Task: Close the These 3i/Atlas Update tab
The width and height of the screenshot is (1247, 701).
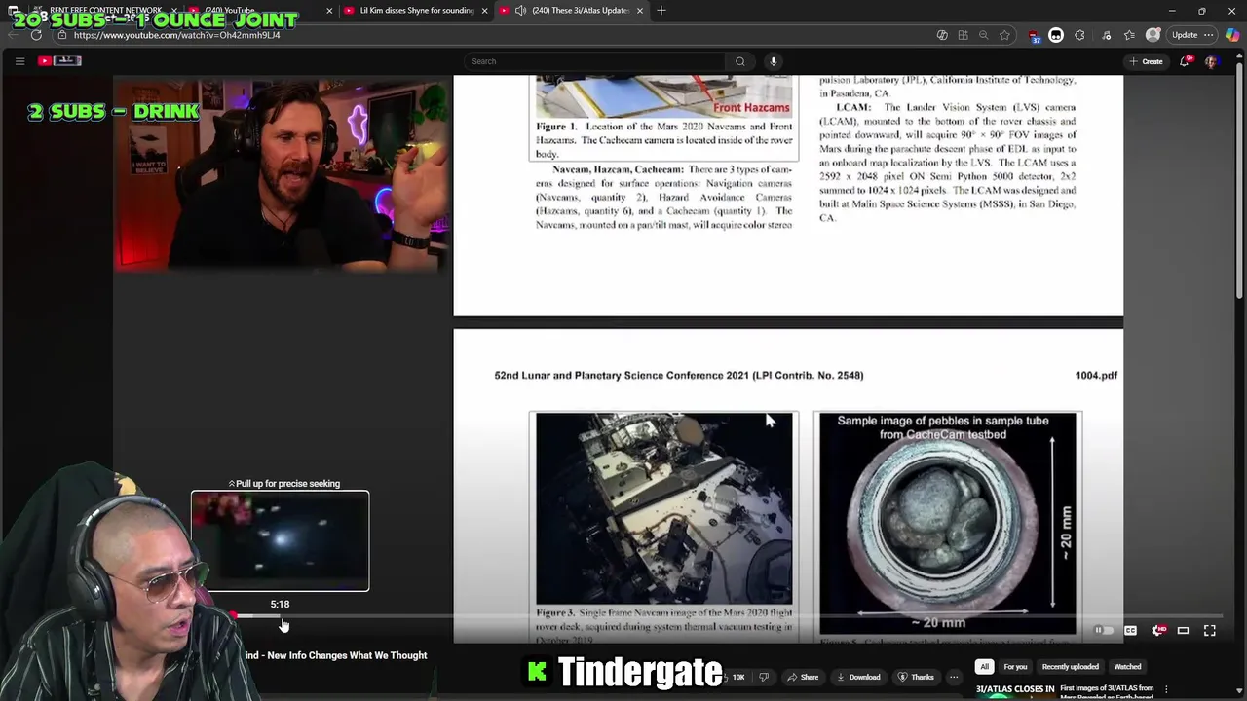Action: (x=640, y=11)
